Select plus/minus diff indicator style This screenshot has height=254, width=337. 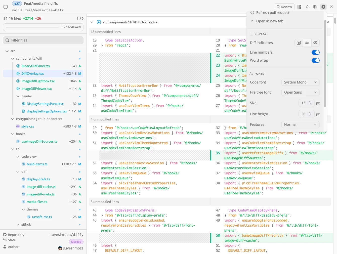(299, 43)
